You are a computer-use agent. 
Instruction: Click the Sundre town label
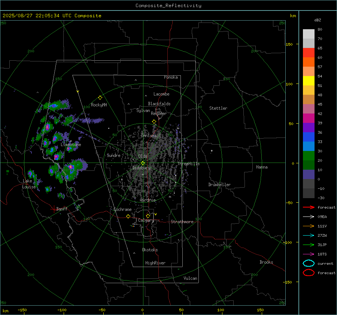click(x=113, y=155)
